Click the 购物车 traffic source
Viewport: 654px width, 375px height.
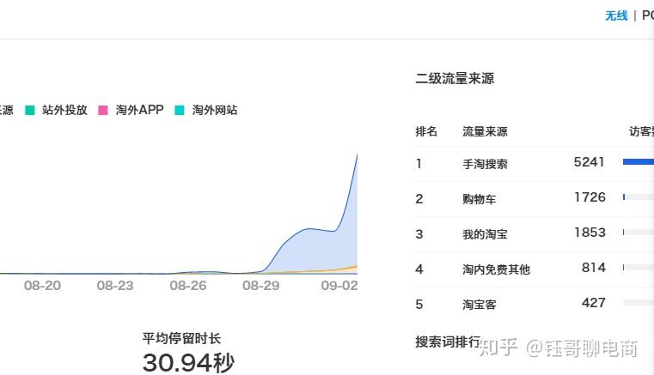pyautogui.click(x=479, y=199)
